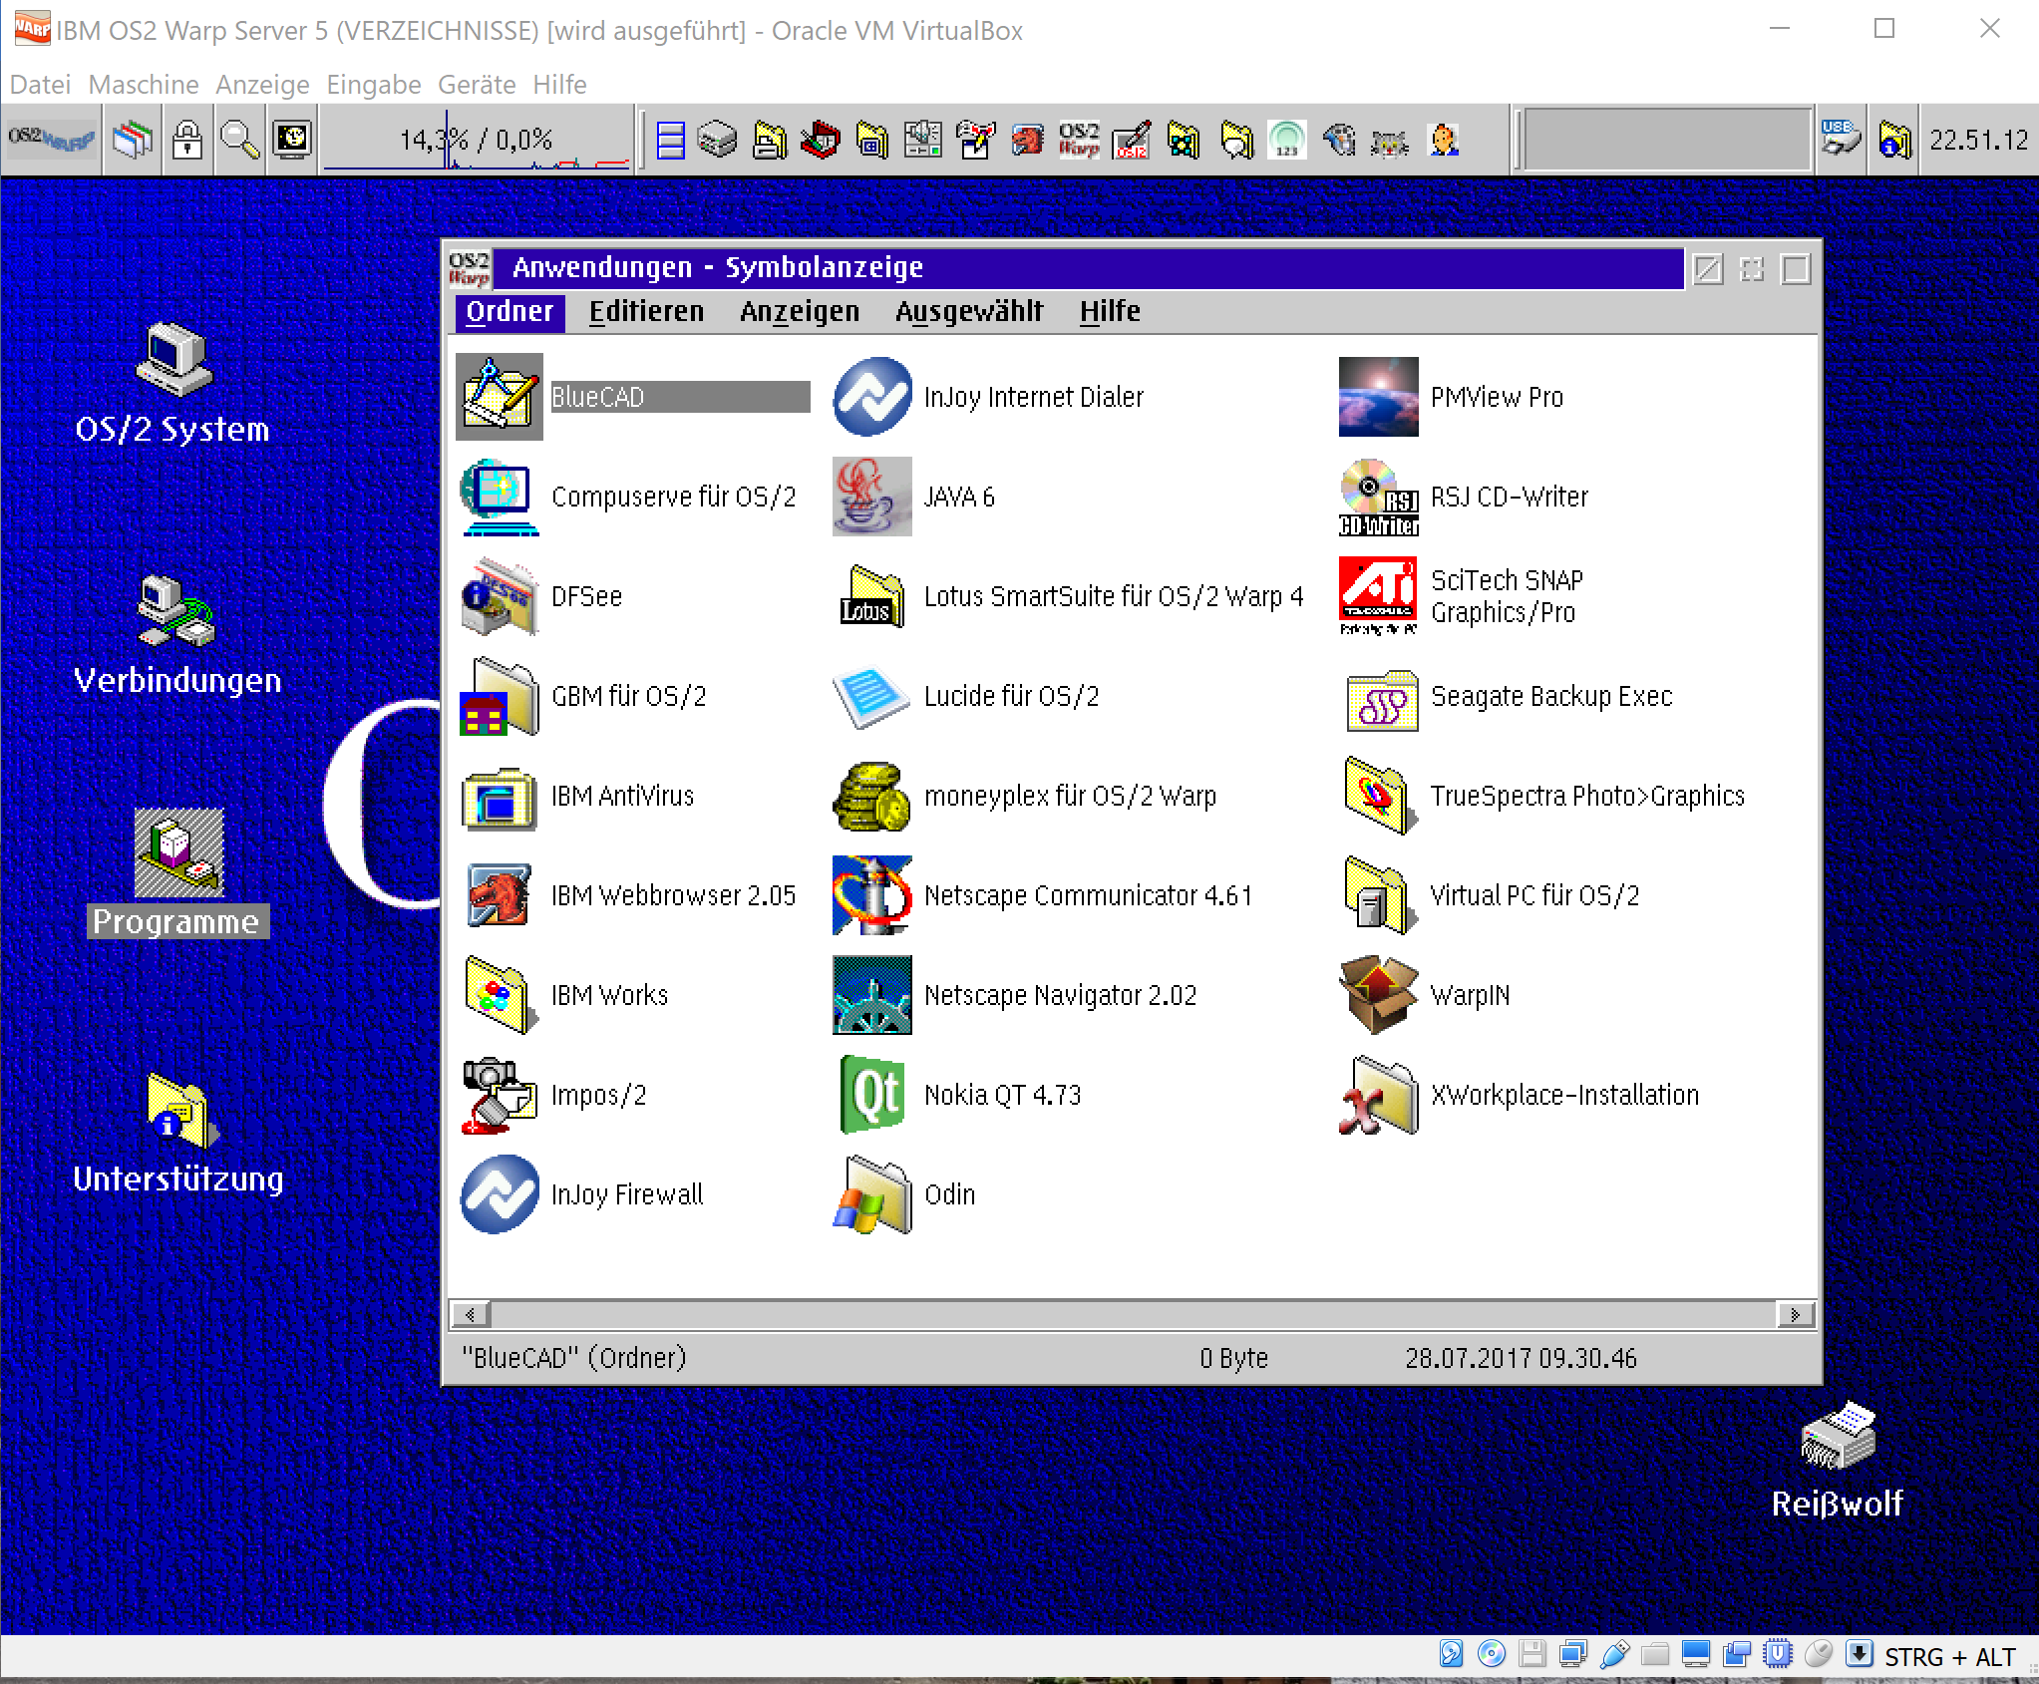The height and width of the screenshot is (1684, 2039).
Task: Open OS/2 System desktop icon
Action: click(174, 360)
